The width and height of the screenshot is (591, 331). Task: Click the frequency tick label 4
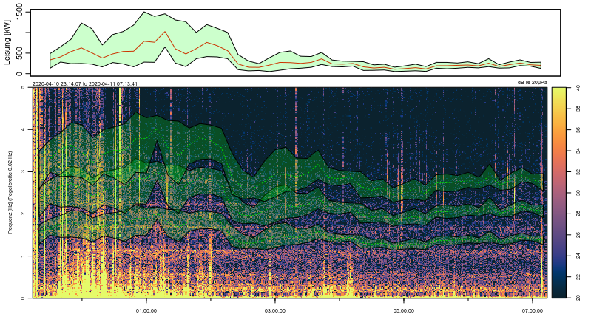(x=23, y=129)
